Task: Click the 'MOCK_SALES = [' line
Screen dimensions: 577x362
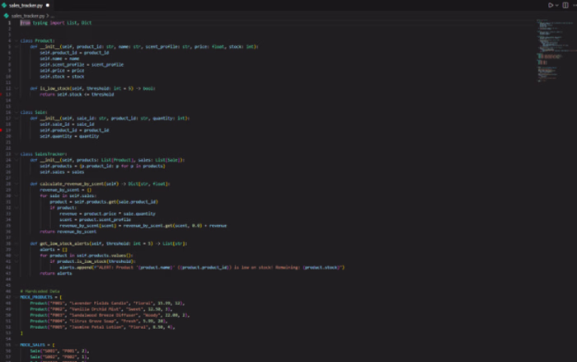Action: [x=37, y=345]
